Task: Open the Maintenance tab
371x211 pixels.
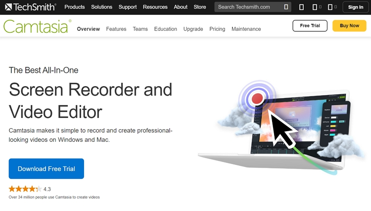Action: point(246,29)
